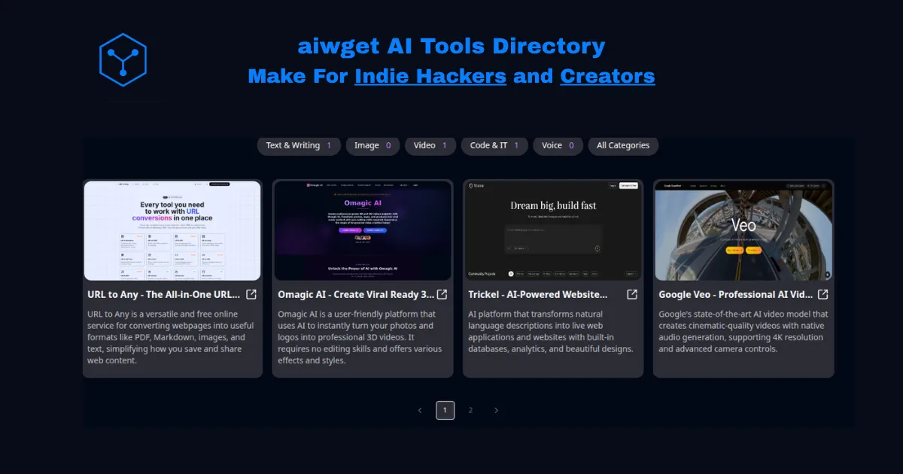Open external link icon for URL to Any
Image resolution: width=903 pixels, height=474 pixels.
[x=251, y=294]
